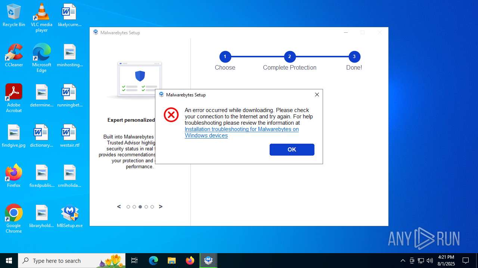Select westair.rtf on the desktop
The width and height of the screenshot is (478, 268).
(x=69, y=136)
